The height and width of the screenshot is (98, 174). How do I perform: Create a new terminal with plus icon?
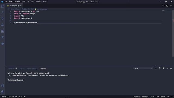click(x=156, y=68)
